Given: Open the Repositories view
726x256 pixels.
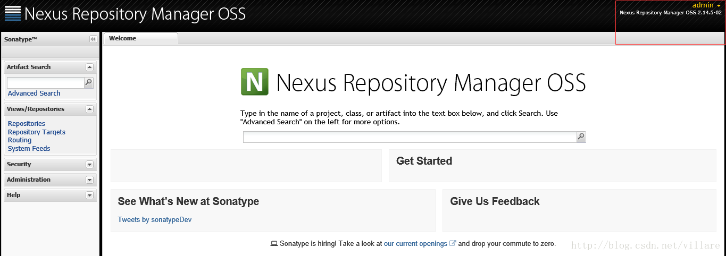Looking at the screenshot, I should 27,124.
